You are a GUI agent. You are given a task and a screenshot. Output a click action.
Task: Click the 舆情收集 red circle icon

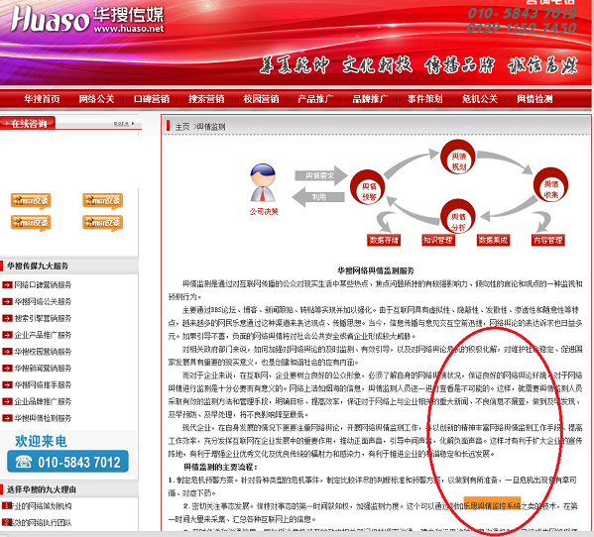tap(550, 184)
